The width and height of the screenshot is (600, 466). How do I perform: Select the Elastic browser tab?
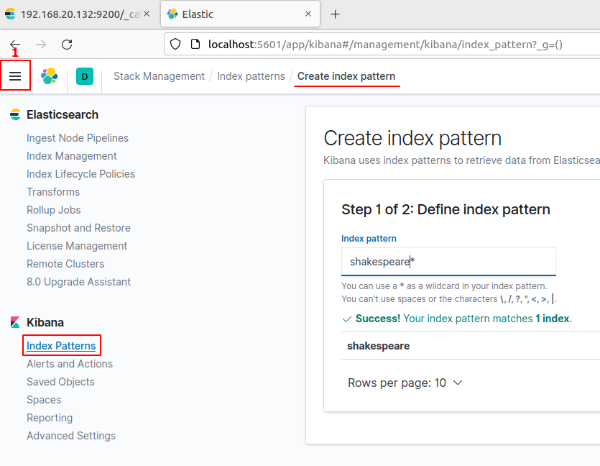[x=240, y=14]
